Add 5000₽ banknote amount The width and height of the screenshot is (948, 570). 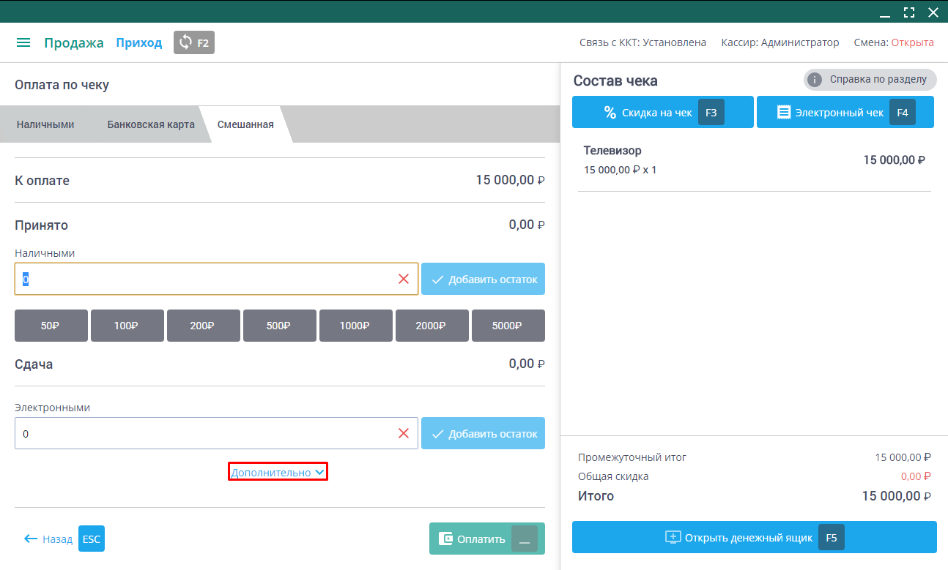tap(508, 326)
